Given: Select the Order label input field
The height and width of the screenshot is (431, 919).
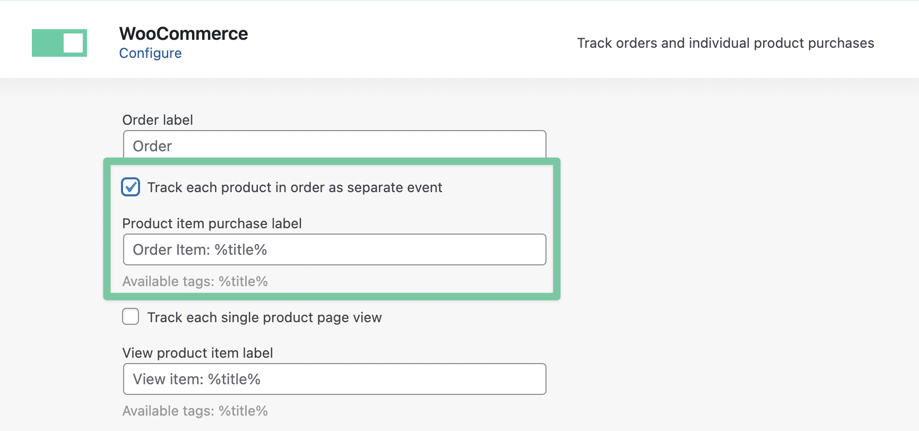Looking at the screenshot, I should coord(334,145).
